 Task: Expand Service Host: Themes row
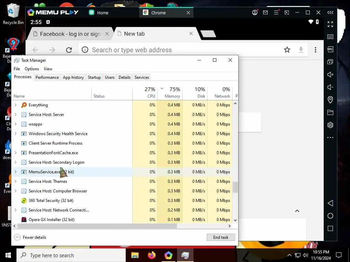(15, 181)
